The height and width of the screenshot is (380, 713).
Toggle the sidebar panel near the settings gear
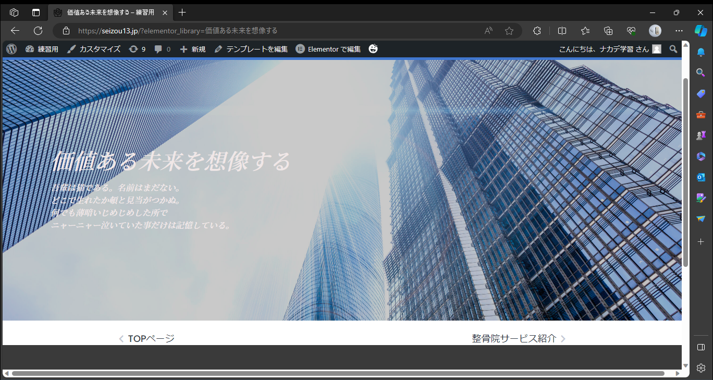[701, 347]
